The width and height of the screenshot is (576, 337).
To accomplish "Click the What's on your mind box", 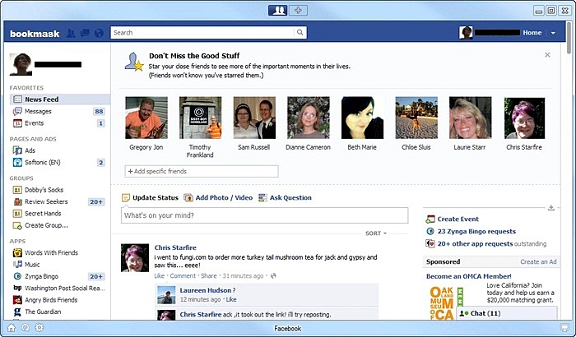I will [x=264, y=215].
